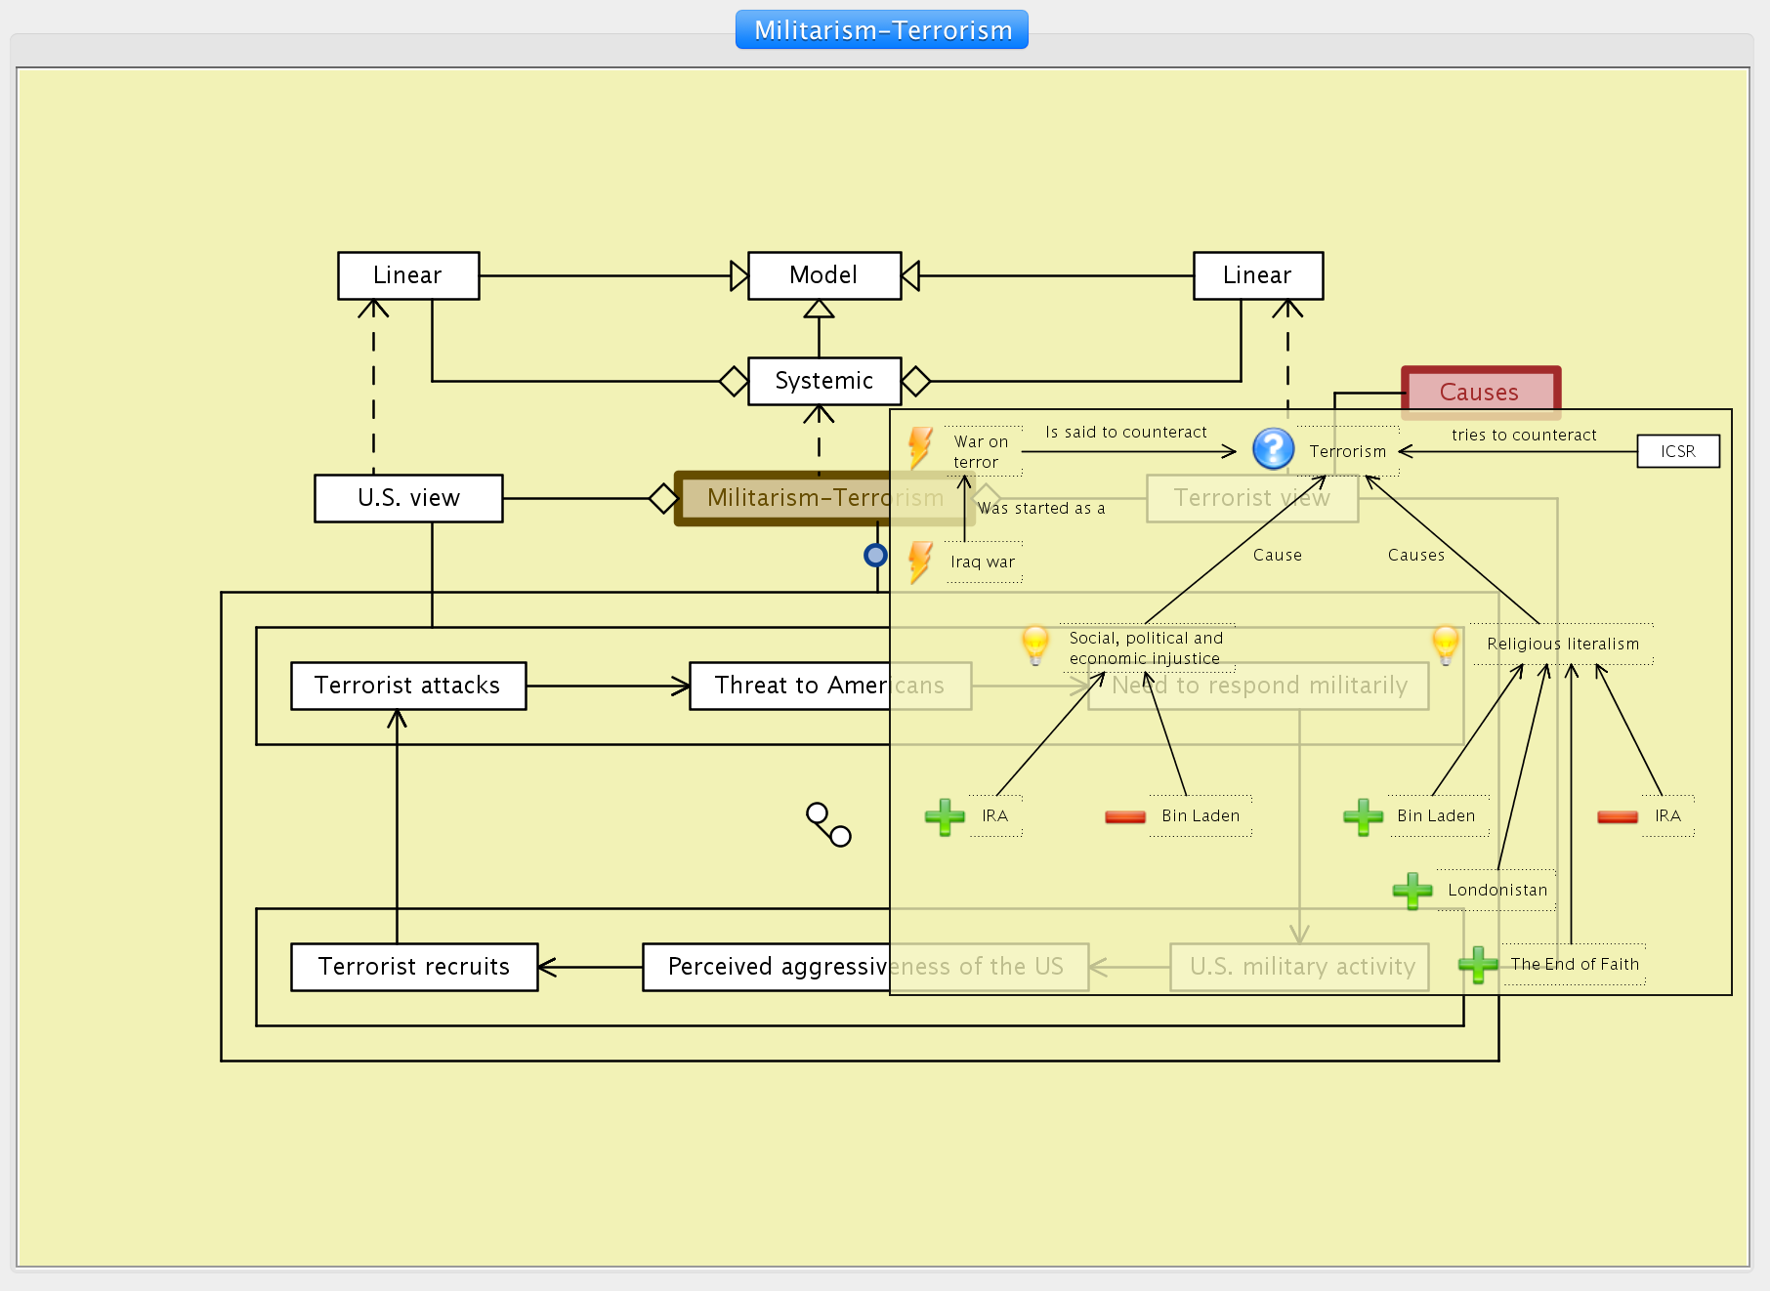Select the Militarism-Terrorism title tab

[882, 29]
